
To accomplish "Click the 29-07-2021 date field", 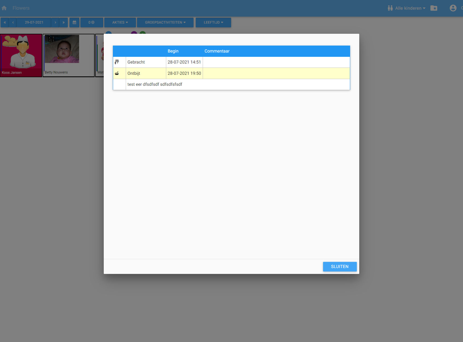I will click(34, 23).
